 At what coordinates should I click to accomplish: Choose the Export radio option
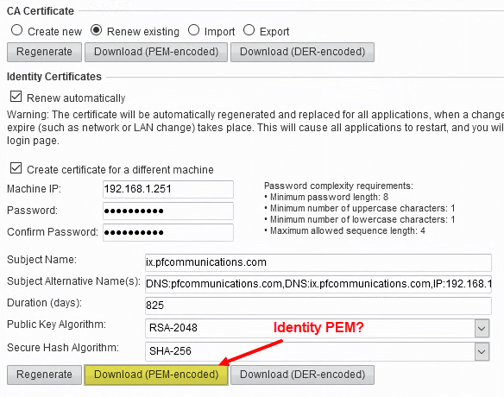tap(249, 30)
